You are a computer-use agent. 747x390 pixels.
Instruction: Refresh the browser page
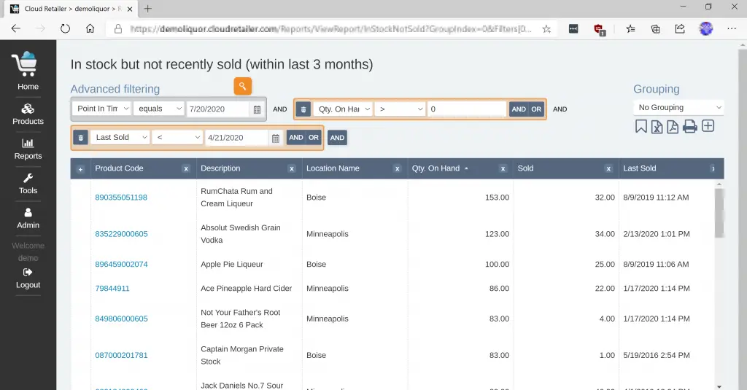pos(65,28)
